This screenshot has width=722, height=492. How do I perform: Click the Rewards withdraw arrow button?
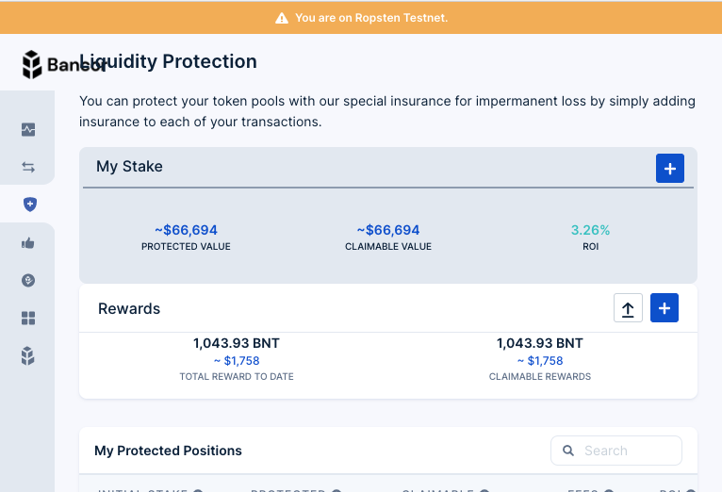tap(628, 308)
